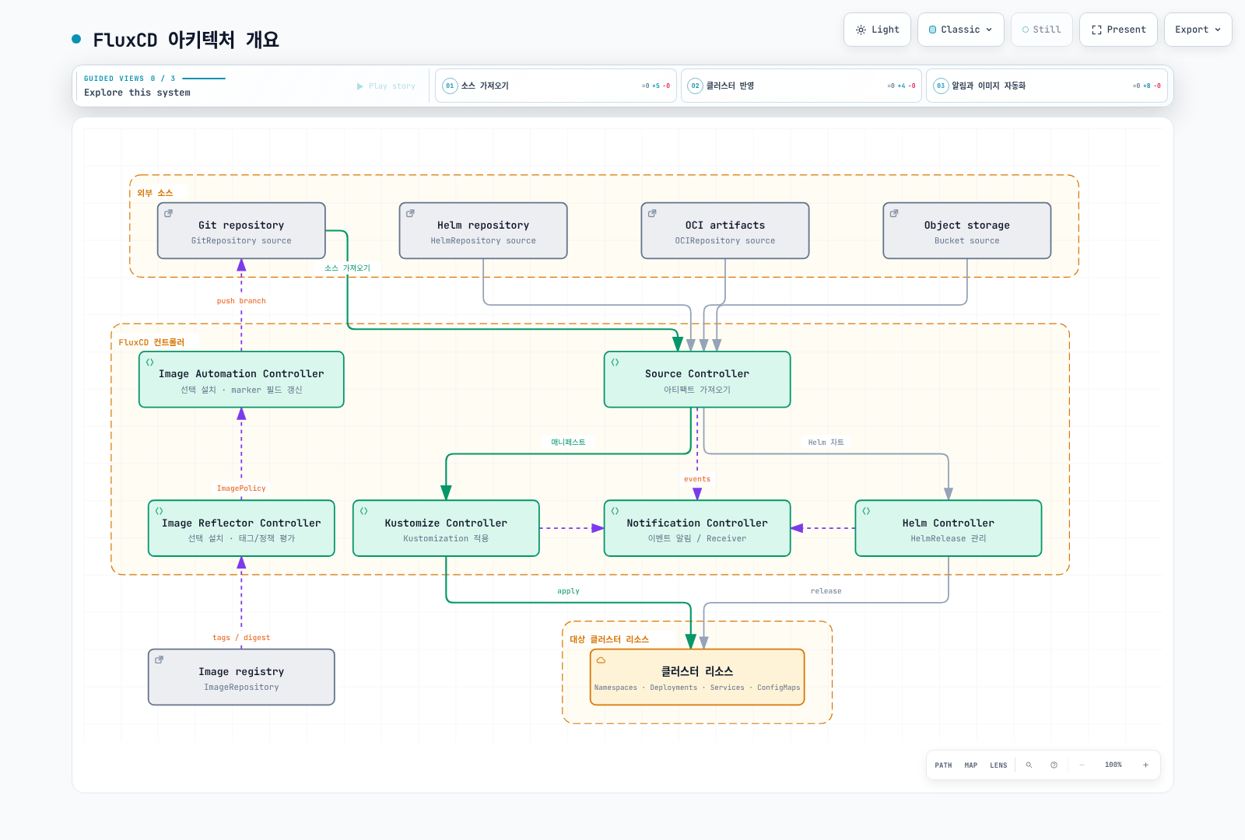
Task: Select the Helm repository node
Action: 483,231
